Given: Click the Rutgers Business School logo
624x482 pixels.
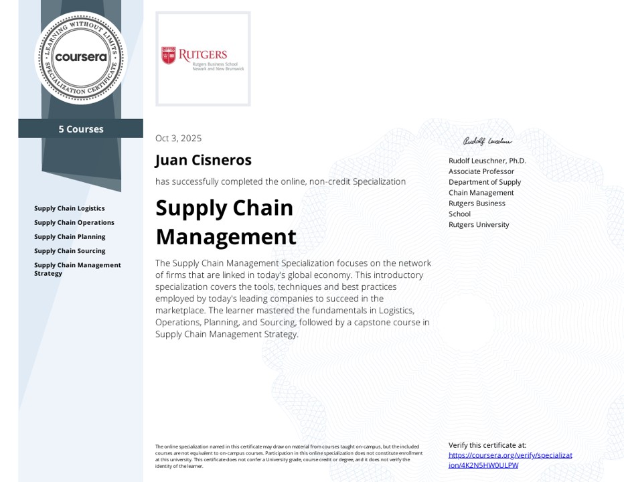Looking at the screenshot, I should coord(203,59).
